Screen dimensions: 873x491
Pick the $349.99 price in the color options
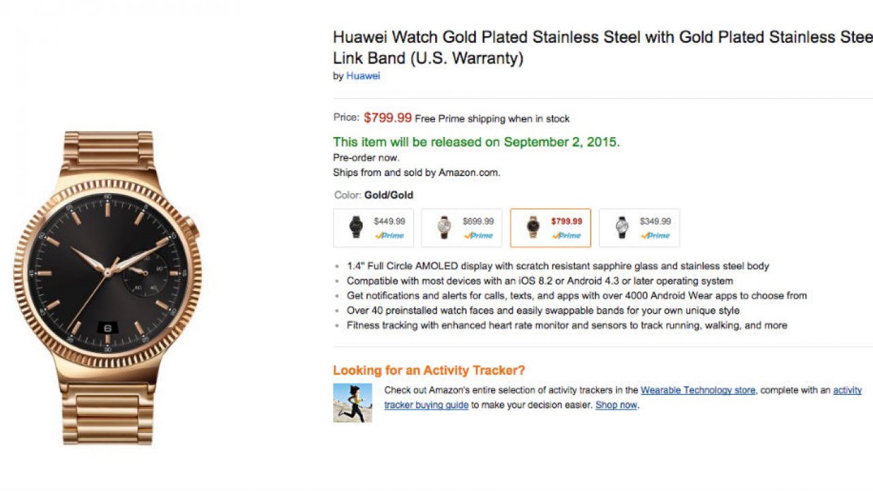coord(655,222)
